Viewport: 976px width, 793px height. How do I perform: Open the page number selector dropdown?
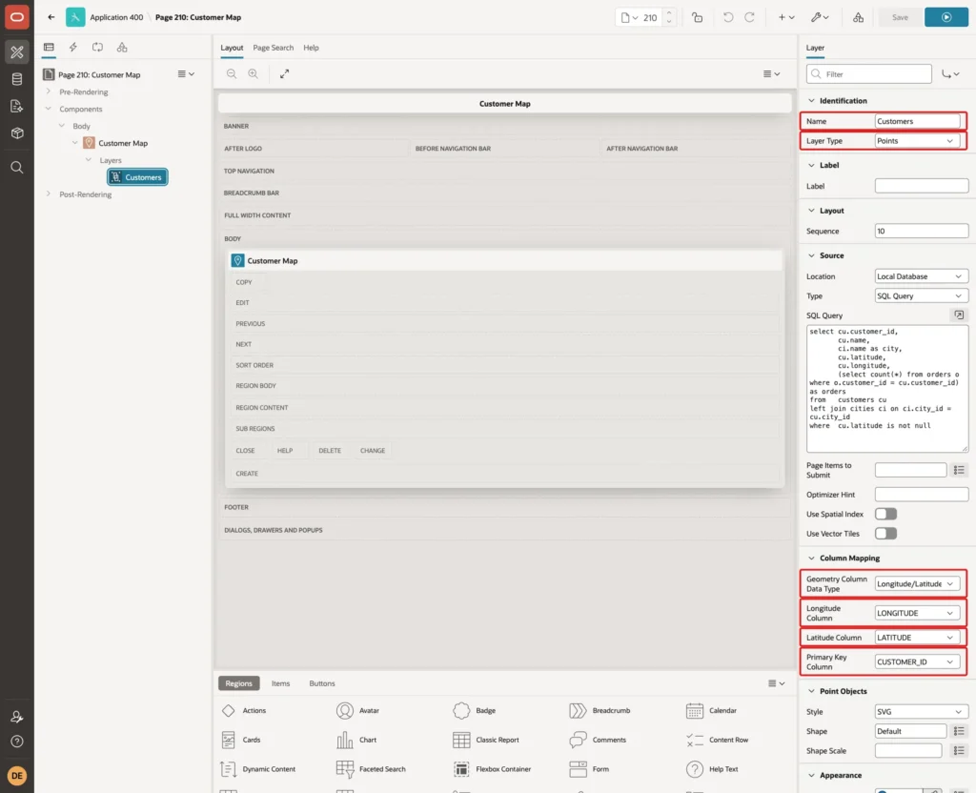[629, 17]
